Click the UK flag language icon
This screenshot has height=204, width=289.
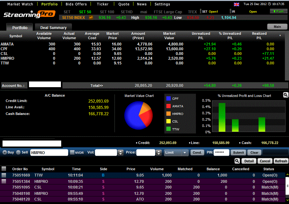(237, 4)
